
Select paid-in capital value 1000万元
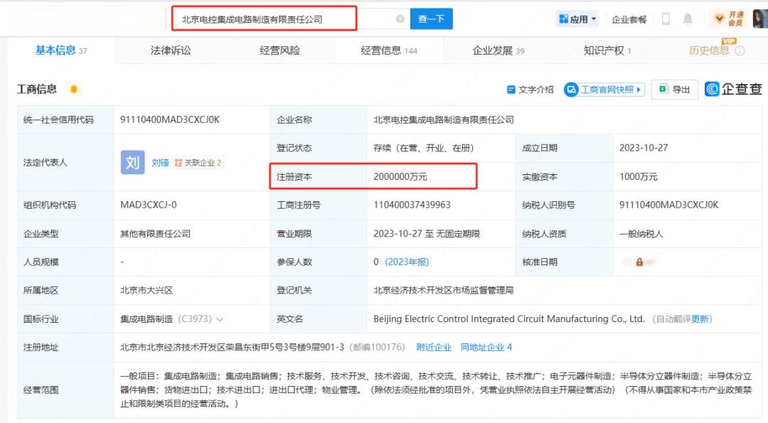click(x=638, y=177)
